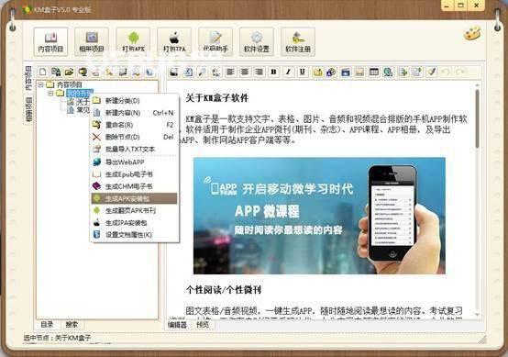
Task: Toggle underline formatting
Action: (303, 72)
